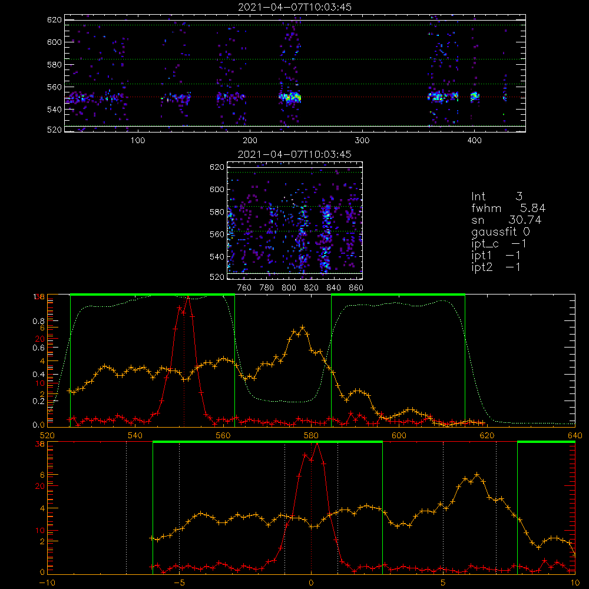Click x-axis label 400 of the top plot
589x589 pixels.
474,140
